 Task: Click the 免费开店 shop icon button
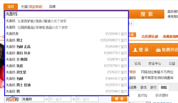(167, 50)
